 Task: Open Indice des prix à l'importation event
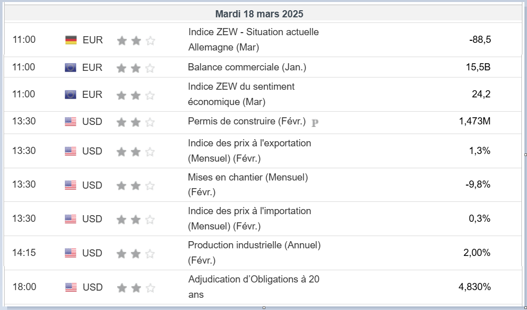[x=249, y=218]
